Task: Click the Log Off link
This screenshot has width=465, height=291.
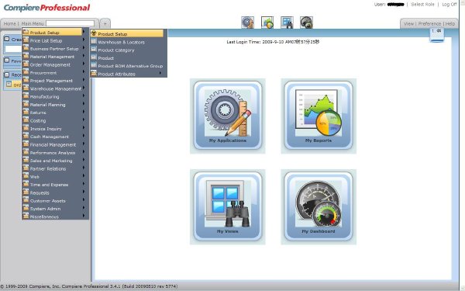Action: click(x=449, y=5)
